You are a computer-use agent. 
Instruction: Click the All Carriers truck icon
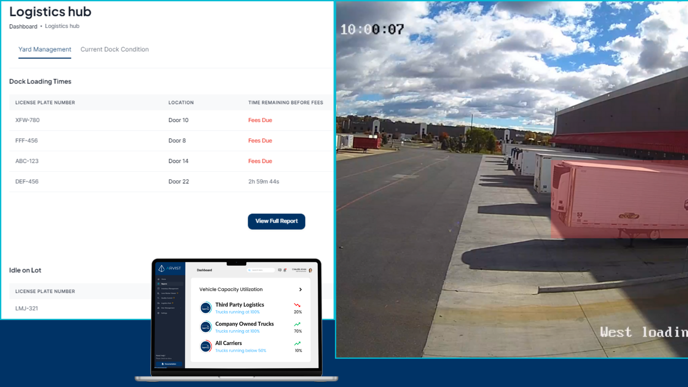click(206, 347)
